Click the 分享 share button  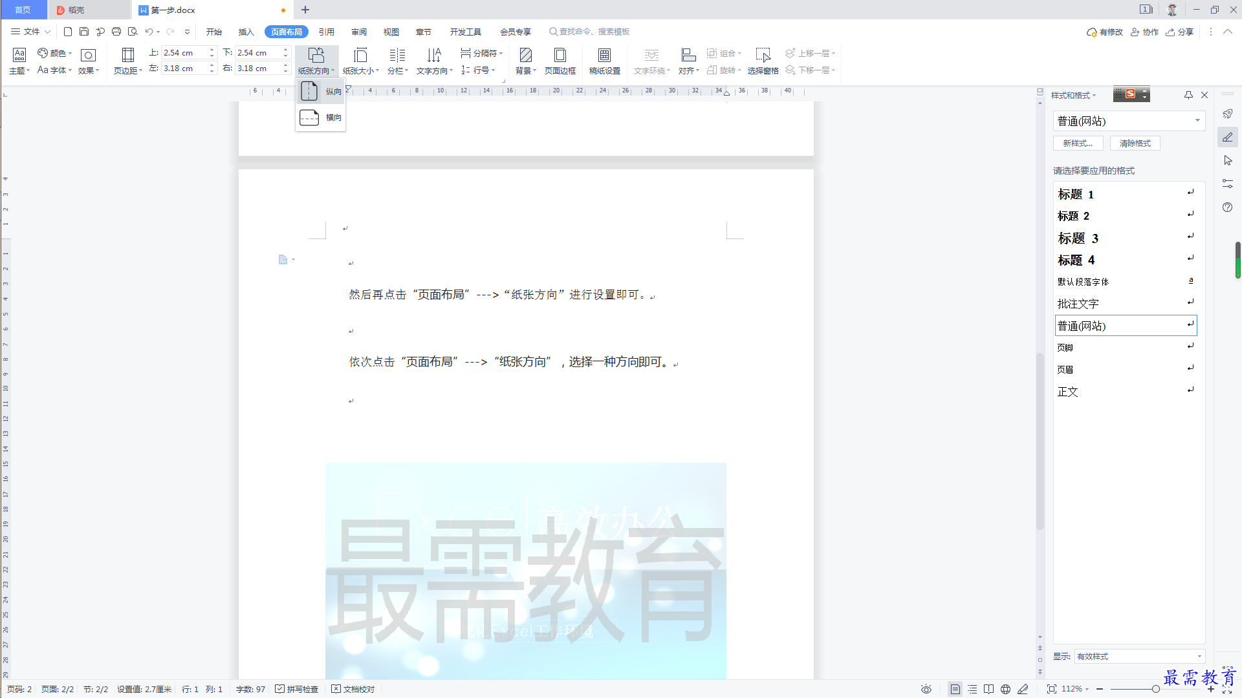tap(1180, 32)
